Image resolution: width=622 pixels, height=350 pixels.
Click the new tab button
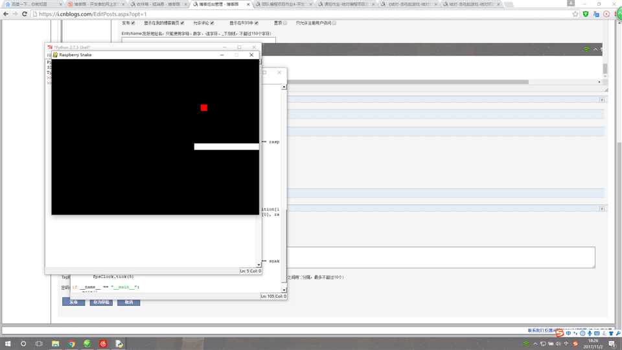pyautogui.click(x=509, y=4)
